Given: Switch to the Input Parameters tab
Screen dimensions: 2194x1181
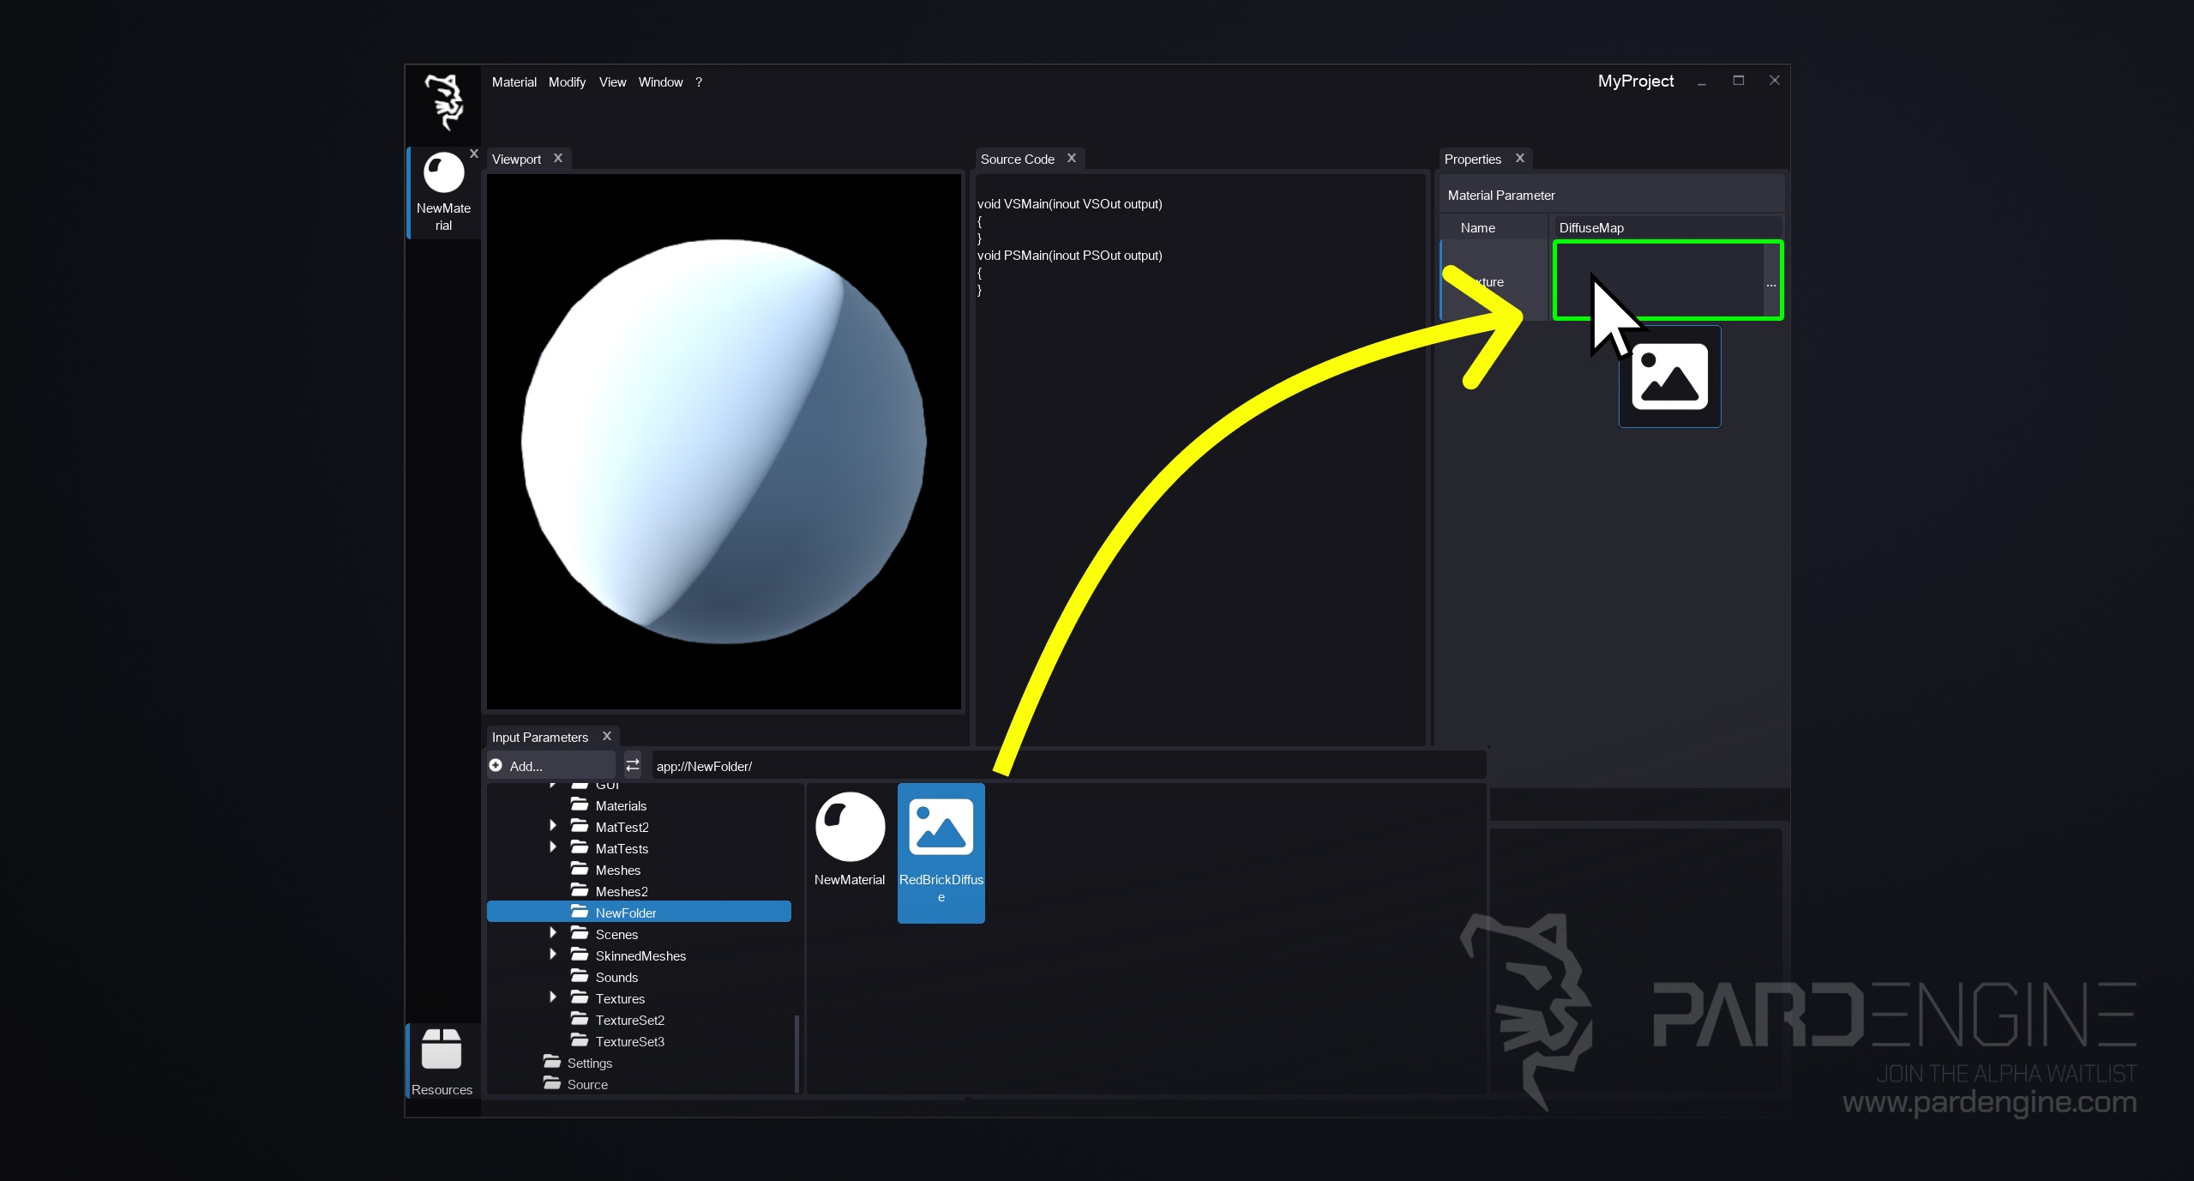Looking at the screenshot, I should [539, 737].
